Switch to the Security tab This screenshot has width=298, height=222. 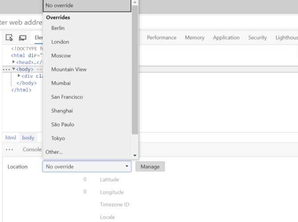tap(258, 38)
